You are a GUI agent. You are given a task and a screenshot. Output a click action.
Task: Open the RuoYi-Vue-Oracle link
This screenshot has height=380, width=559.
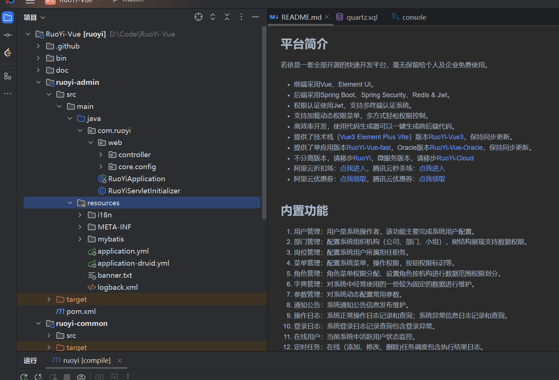point(456,148)
